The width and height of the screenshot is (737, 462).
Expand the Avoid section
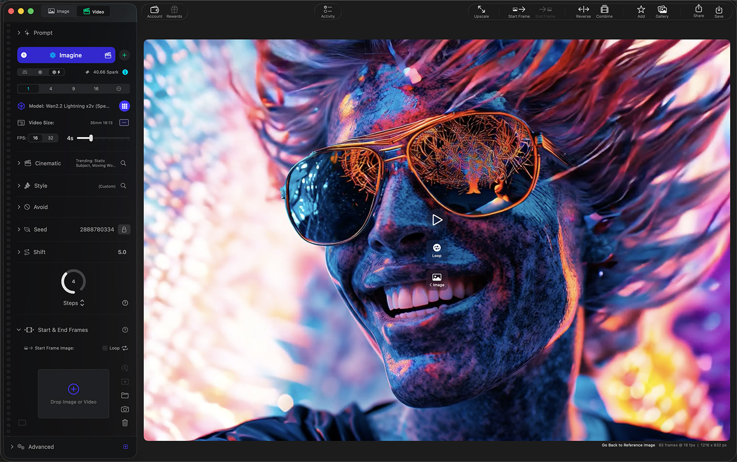pyautogui.click(x=19, y=207)
